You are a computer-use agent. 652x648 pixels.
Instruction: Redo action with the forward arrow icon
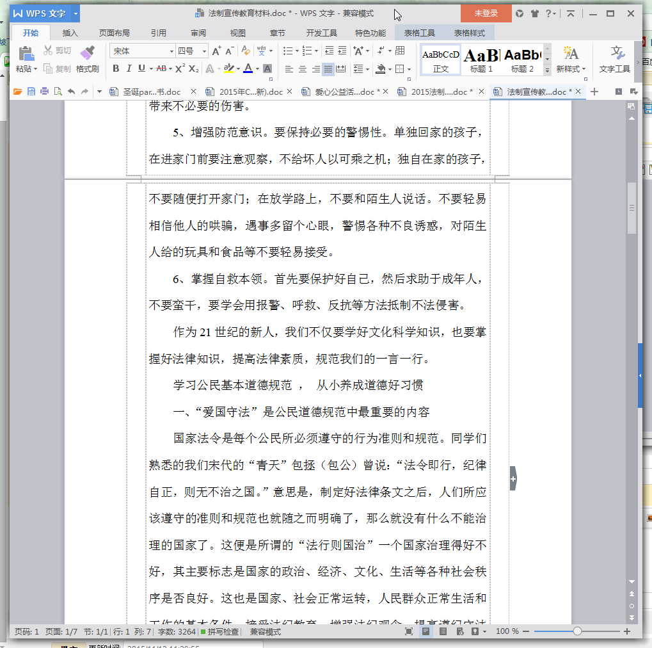tap(85, 92)
